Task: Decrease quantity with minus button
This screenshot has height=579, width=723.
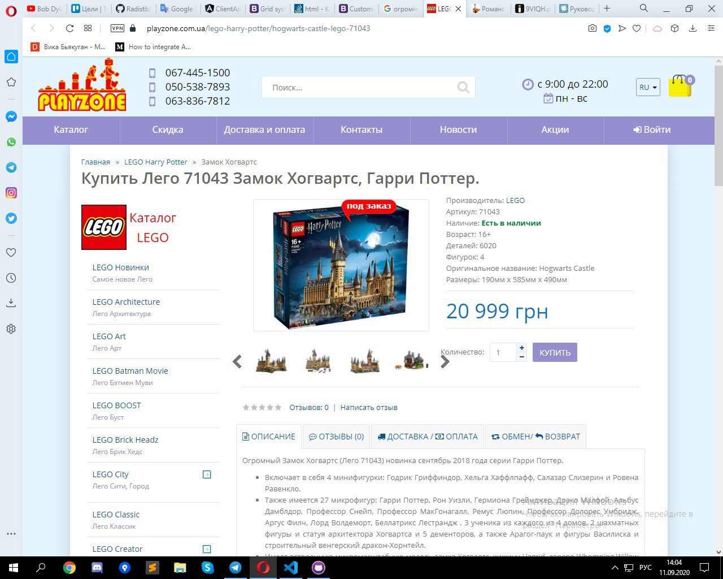Action: click(522, 357)
